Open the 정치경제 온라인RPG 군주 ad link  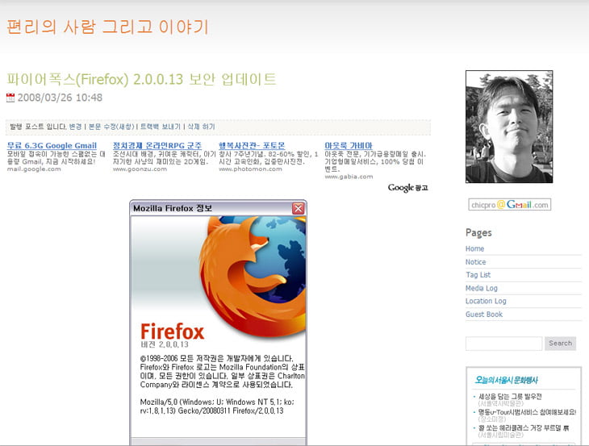pos(157,146)
